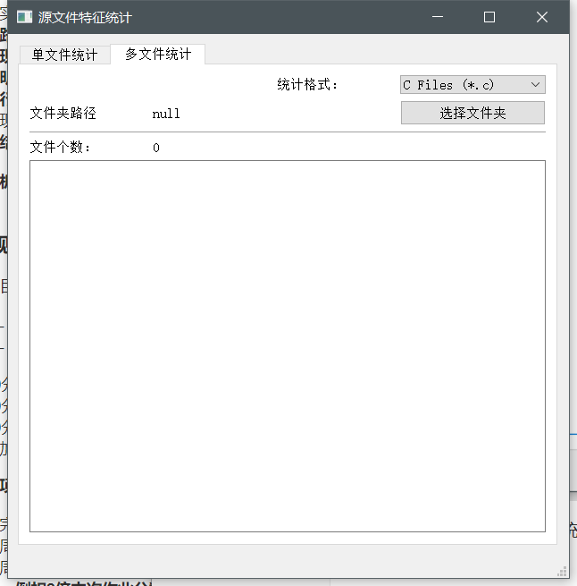This screenshot has height=586, width=577.
Task: Click the 统计格式 label
Action: pos(307,84)
